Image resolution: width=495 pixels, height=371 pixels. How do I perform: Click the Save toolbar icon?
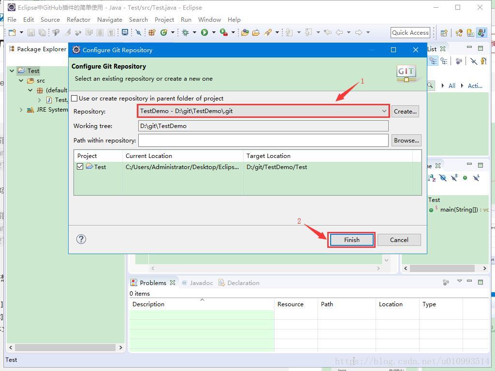click(x=31, y=32)
